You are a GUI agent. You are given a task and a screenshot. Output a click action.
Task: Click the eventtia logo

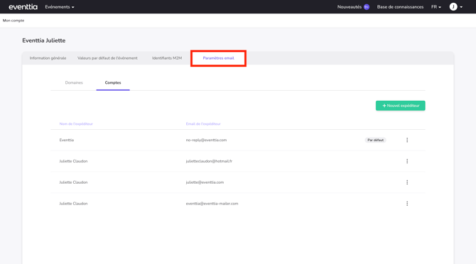[x=23, y=6]
